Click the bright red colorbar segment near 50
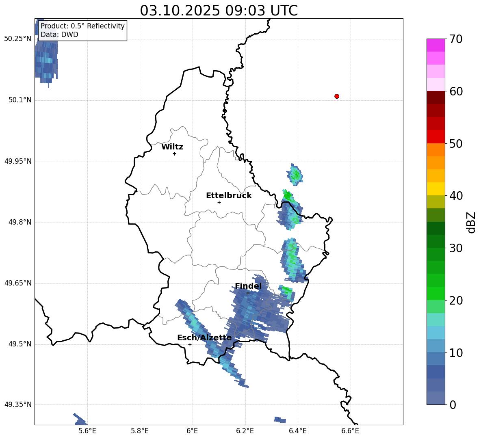This screenshot has height=439, width=481. [435, 137]
